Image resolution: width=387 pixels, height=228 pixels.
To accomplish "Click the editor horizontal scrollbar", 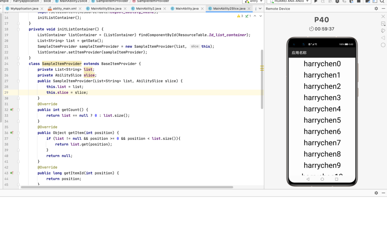I will (x=127, y=187).
